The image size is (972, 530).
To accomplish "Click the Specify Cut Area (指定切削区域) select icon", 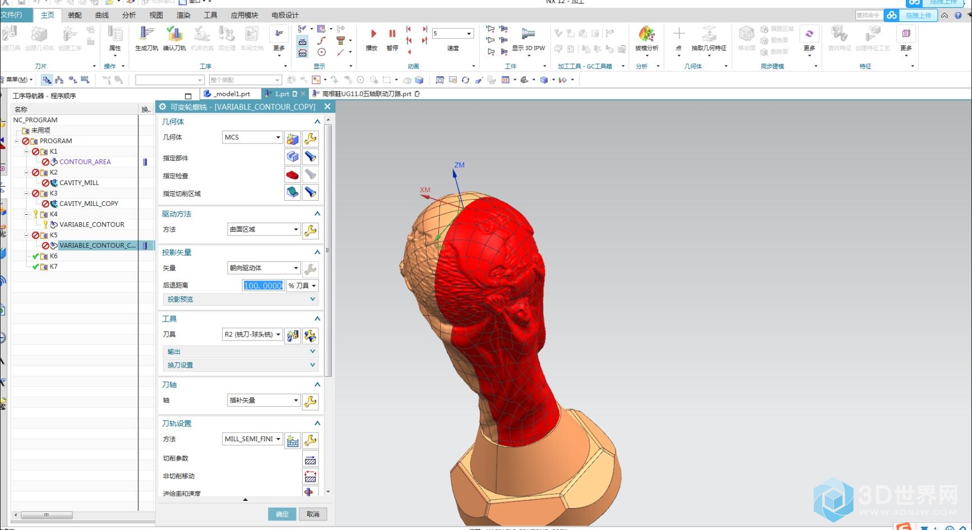I will 293,193.
